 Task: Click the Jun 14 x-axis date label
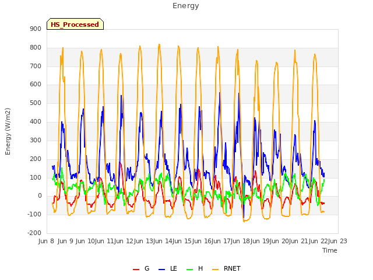point(163,241)
